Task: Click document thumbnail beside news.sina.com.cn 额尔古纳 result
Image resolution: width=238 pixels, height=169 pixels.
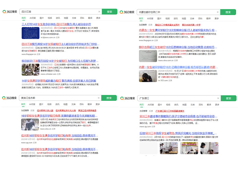Action: point(148,56)
